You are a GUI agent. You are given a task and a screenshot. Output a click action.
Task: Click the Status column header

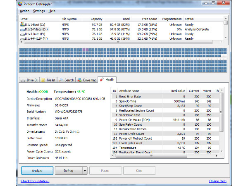[x=203, y=19]
